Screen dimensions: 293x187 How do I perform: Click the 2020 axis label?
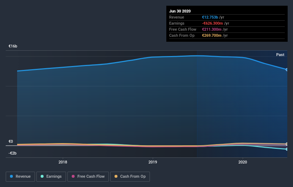click(x=243, y=162)
